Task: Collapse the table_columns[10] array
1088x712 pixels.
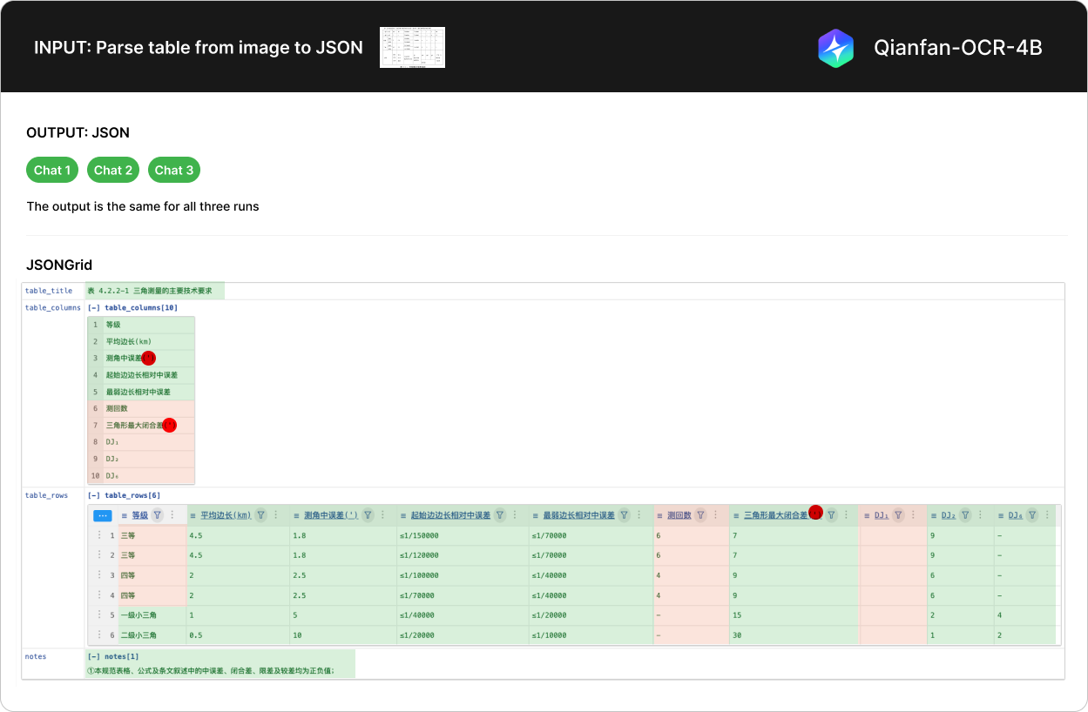Action: 93,307
